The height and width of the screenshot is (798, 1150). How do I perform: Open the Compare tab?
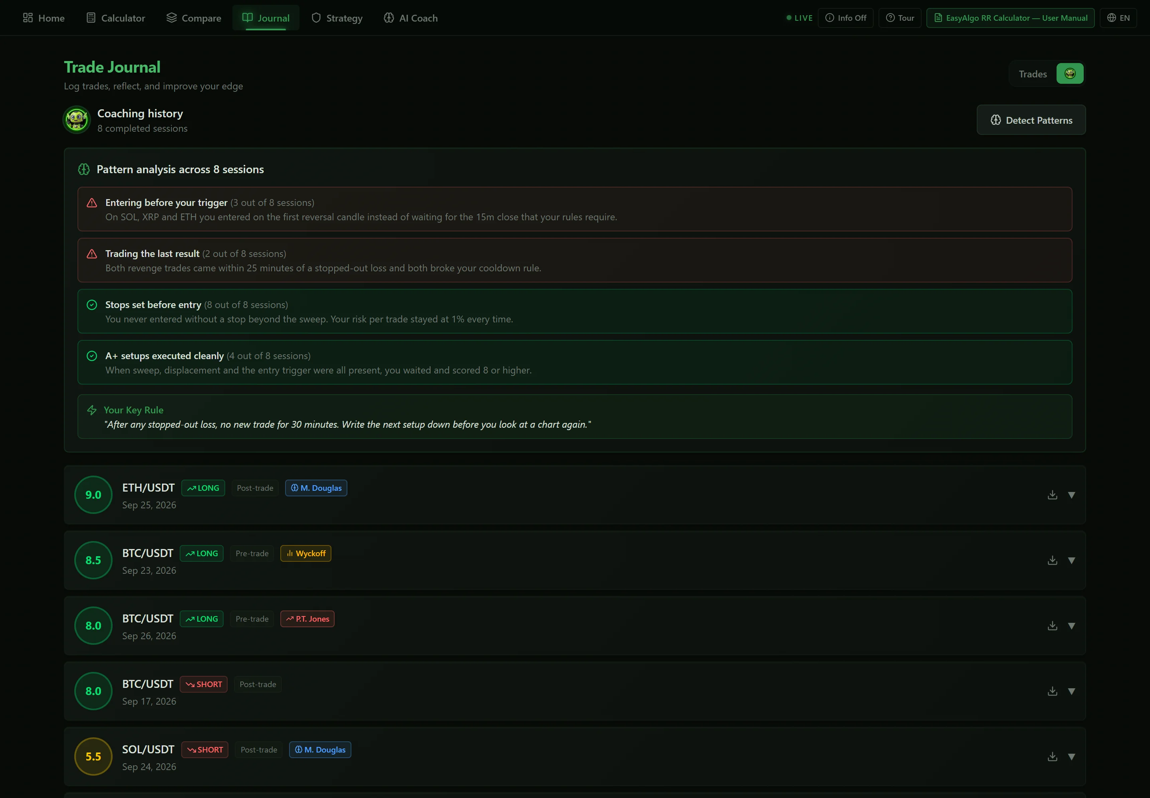[194, 18]
